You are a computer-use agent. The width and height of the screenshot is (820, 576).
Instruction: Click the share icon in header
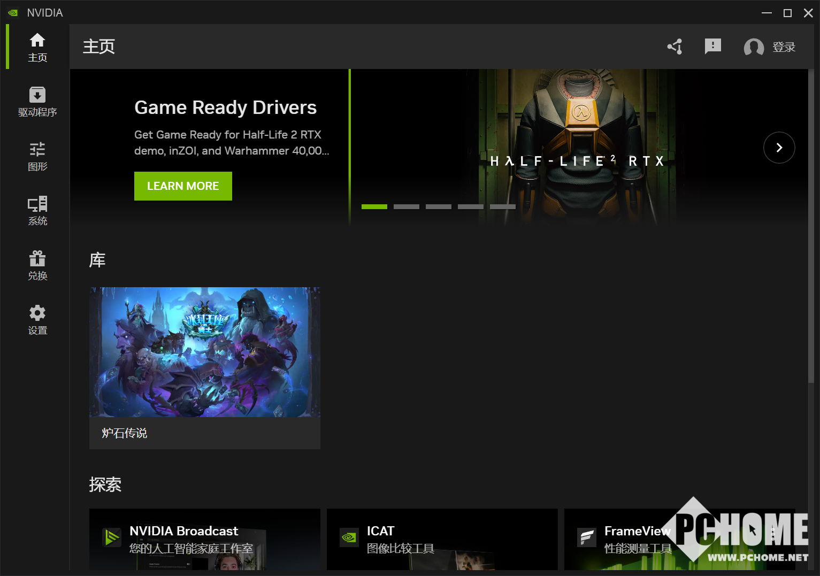[675, 47]
